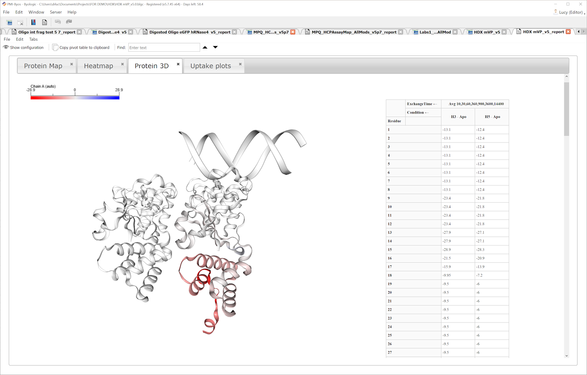Viewport: 587px width, 375px height.
Task: Close the Heatmap tab
Action: 122,64
